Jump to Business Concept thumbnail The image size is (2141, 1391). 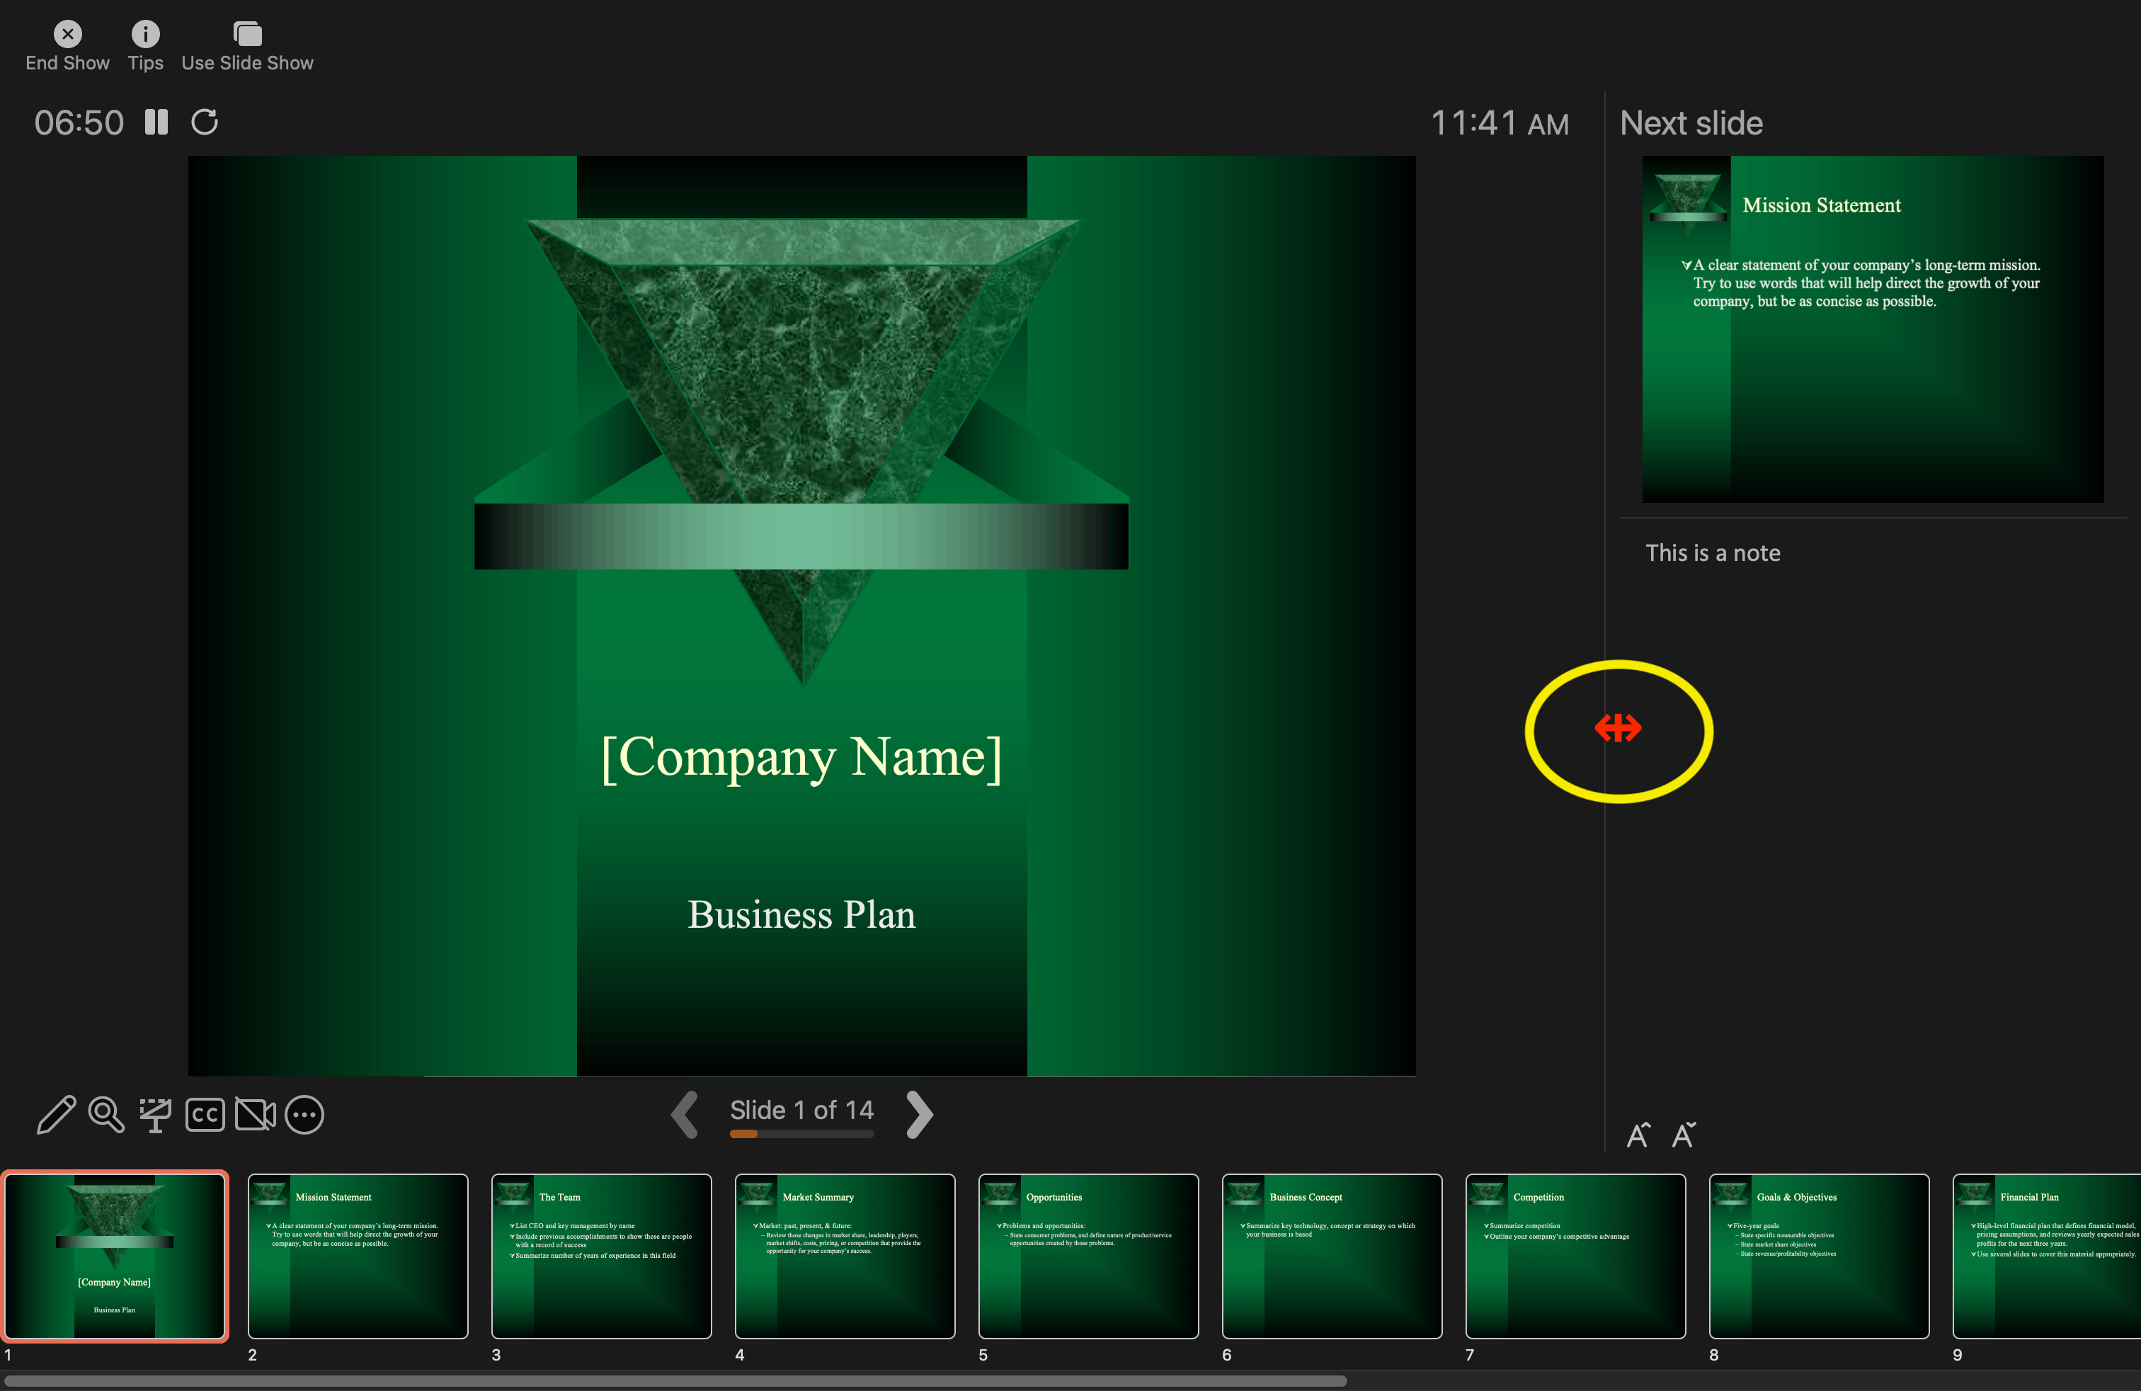[1332, 1256]
